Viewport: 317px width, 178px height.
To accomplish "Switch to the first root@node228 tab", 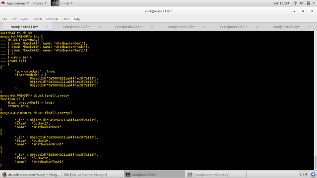I will (x=129, y=27).
